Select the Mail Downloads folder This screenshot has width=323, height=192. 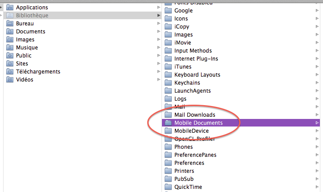(x=195, y=115)
